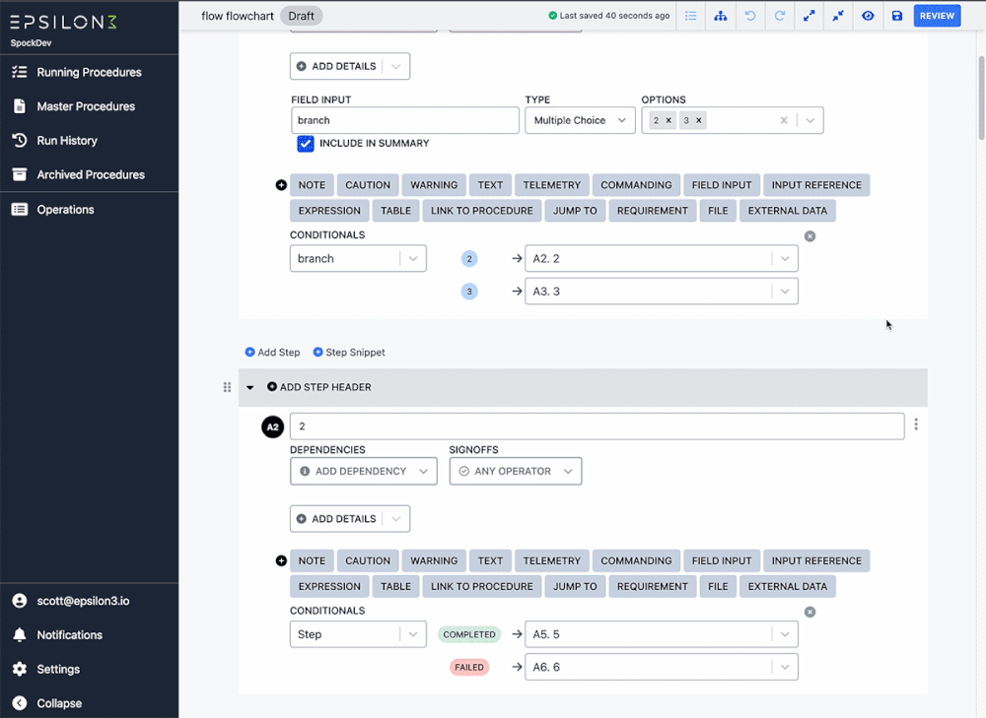Collapse step A2 using its disclosure triangle
Viewport: 986px width, 718px height.
coord(249,387)
